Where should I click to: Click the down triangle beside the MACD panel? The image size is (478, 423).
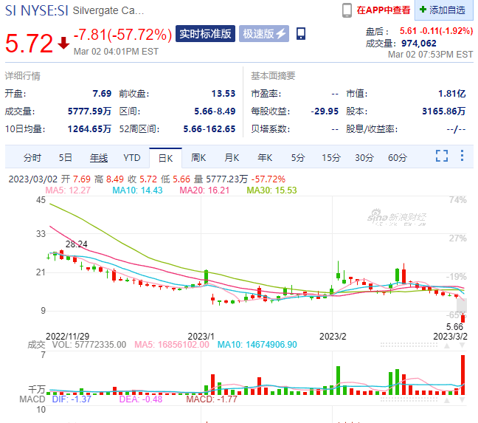tap(463, 400)
